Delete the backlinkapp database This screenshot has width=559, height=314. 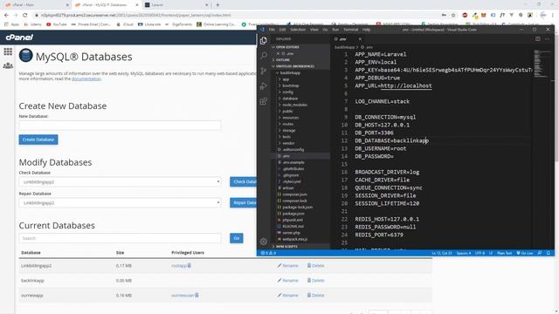315,281
